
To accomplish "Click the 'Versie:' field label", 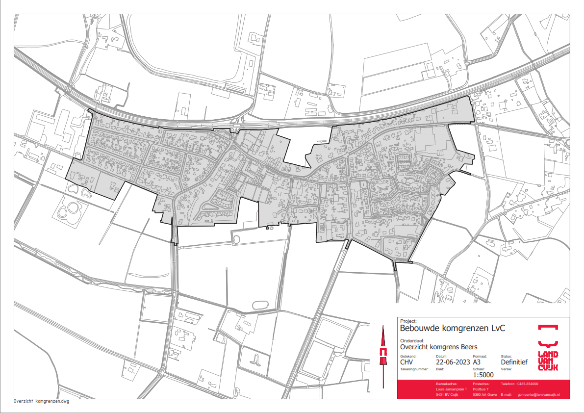I will tap(506, 368).
